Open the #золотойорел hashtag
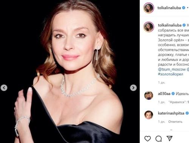Image resolution: width=189 pixels, height=143 pixels. coord(170,74)
